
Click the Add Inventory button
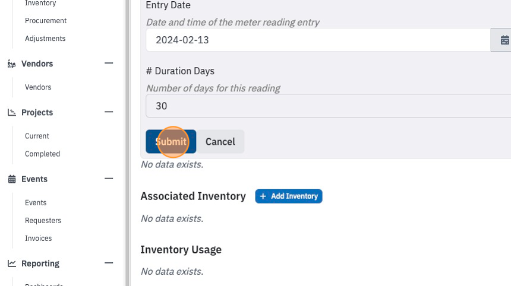point(289,196)
